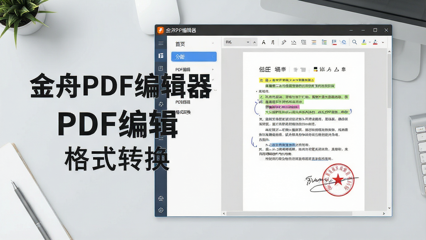Click the chevron on the blue selected item
This screenshot has width=426, height=240.
[213, 57]
